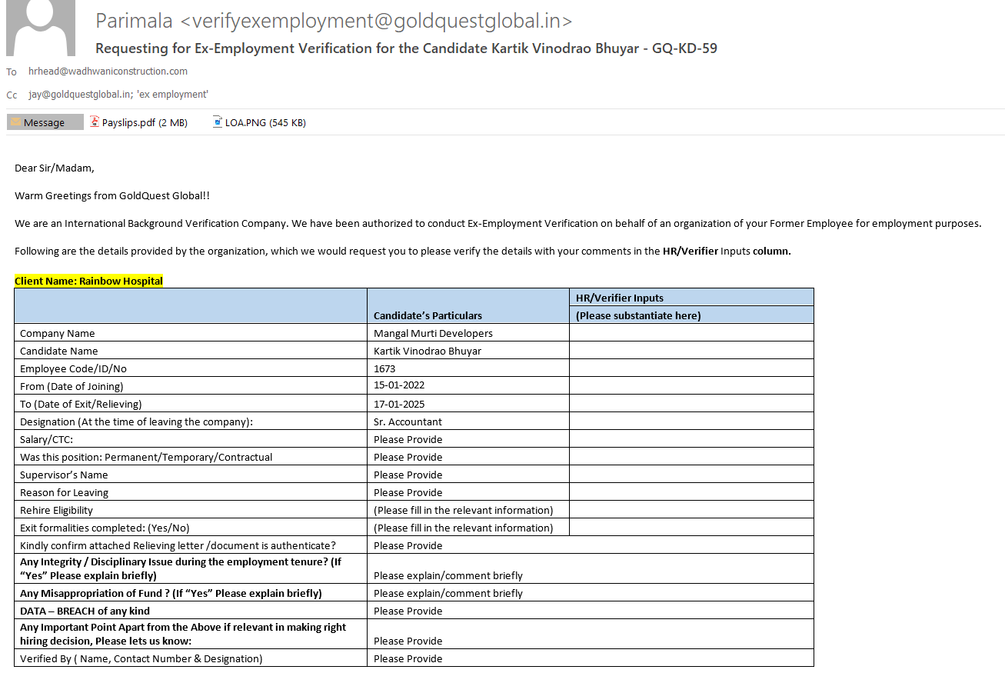Click the verifier input cell for Candidate Name

coord(691,351)
